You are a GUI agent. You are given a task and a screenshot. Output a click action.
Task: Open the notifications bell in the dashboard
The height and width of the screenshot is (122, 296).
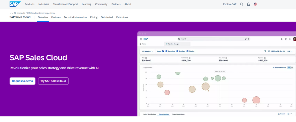tap(282, 39)
